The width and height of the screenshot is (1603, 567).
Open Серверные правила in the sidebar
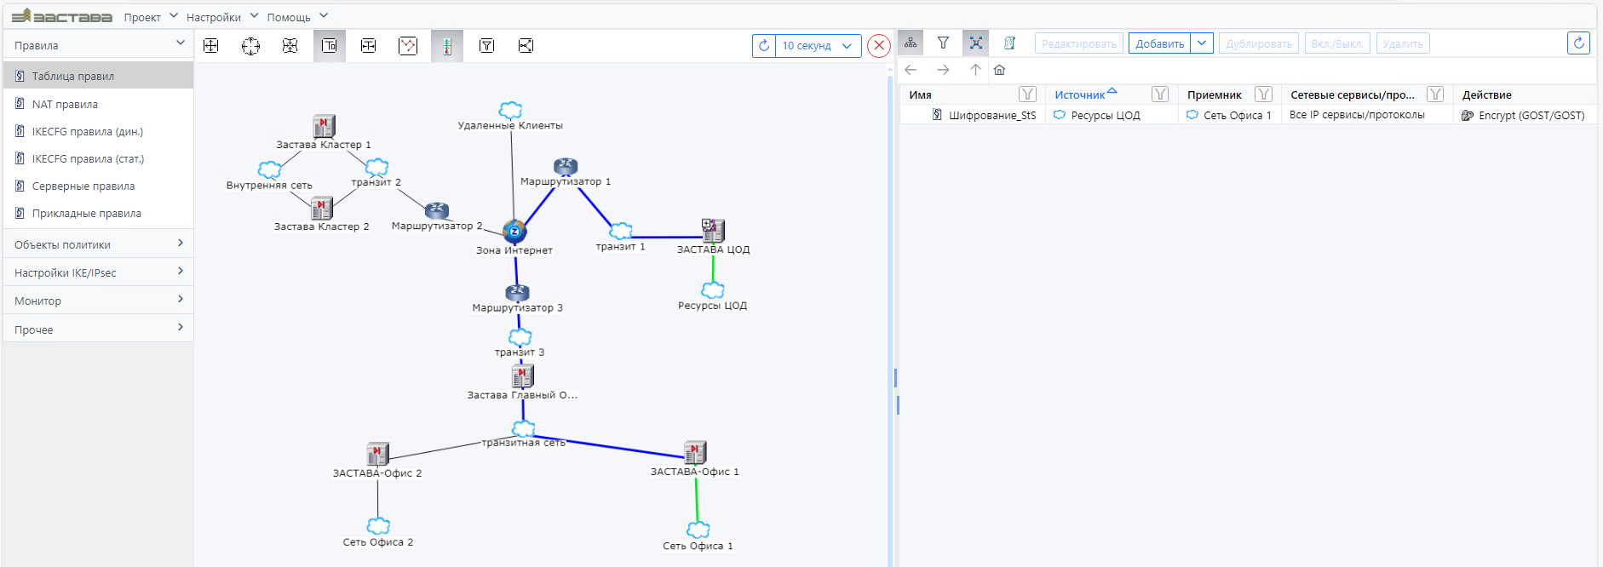coord(99,186)
